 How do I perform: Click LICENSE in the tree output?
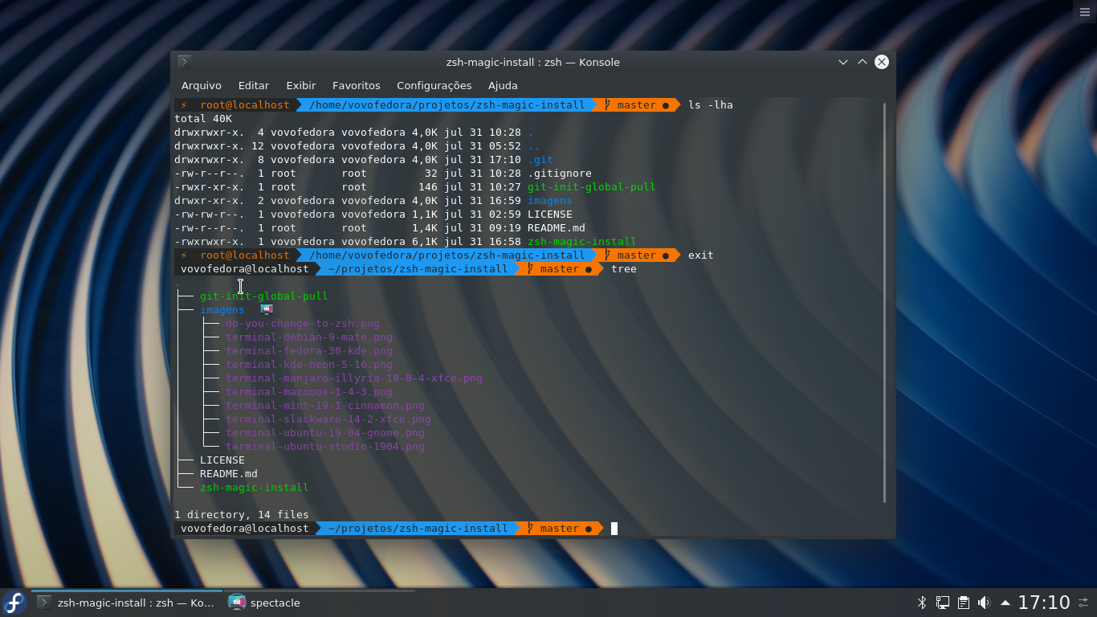[x=222, y=460]
